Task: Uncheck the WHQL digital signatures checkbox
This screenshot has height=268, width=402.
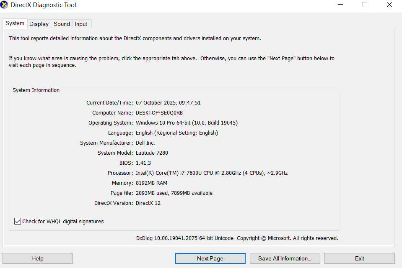Action: point(18,221)
